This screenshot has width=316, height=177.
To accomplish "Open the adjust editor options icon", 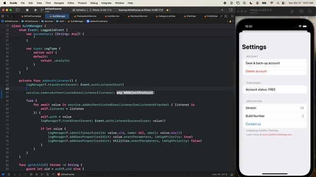I will [226, 16].
